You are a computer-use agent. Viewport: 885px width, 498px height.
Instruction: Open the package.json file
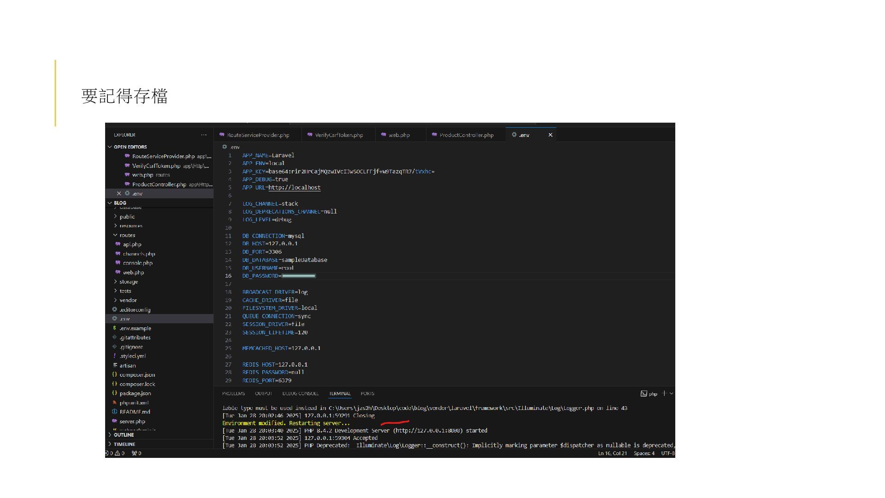click(x=159, y=393)
